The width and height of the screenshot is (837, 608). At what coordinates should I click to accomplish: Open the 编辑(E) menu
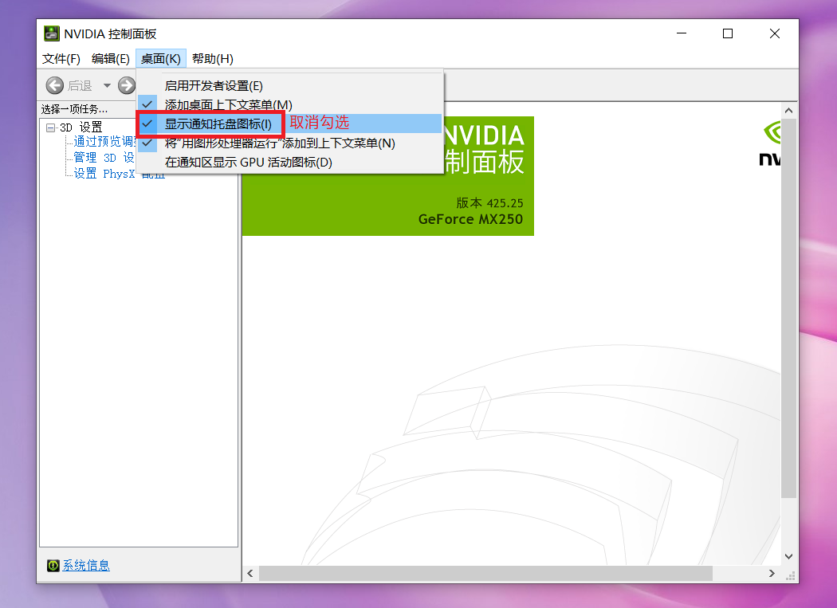(x=110, y=58)
